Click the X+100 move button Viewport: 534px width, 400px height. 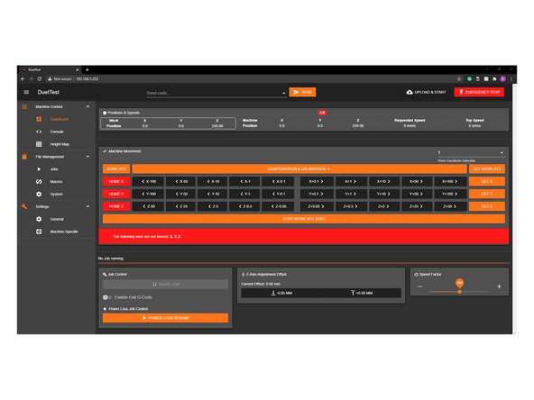[x=449, y=182]
